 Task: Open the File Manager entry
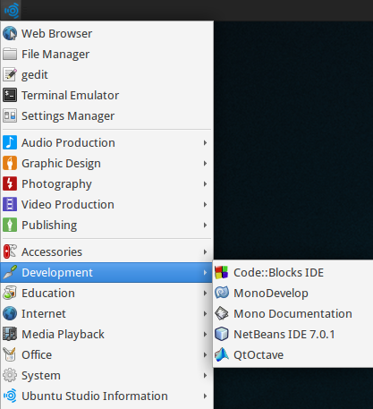point(106,55)
